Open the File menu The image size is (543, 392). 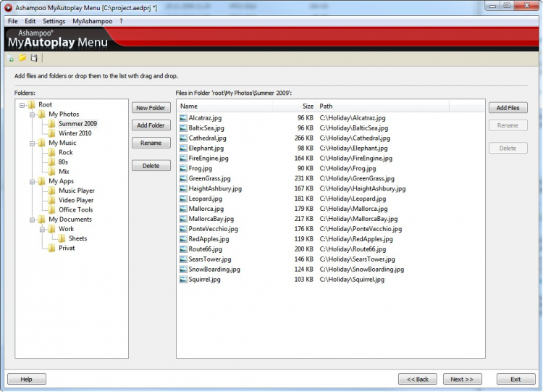coord(13,21)
